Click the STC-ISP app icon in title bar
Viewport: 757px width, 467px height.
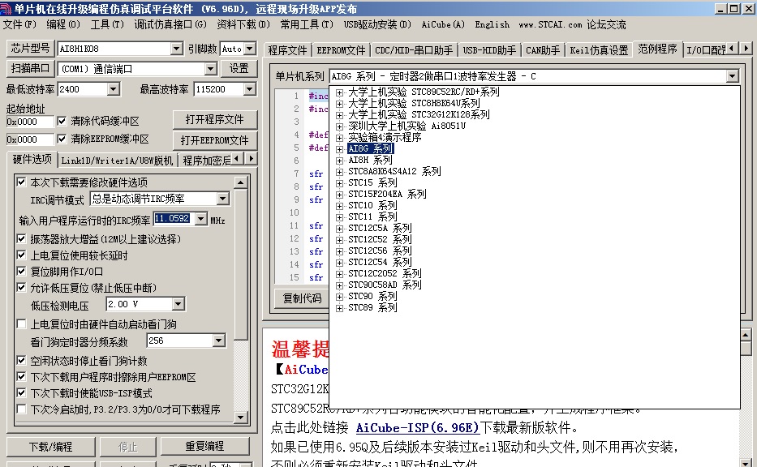click(7, 8)
